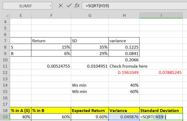Select row 14 header

pos(5,85)
